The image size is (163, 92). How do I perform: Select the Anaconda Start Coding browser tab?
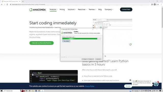pyautogui.click(x=11, y=2)
